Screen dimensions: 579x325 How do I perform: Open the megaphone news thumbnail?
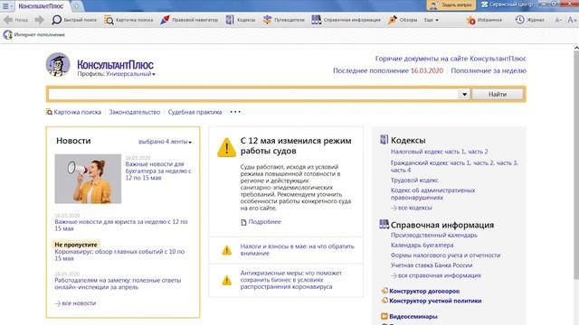(x=88, y=179)
